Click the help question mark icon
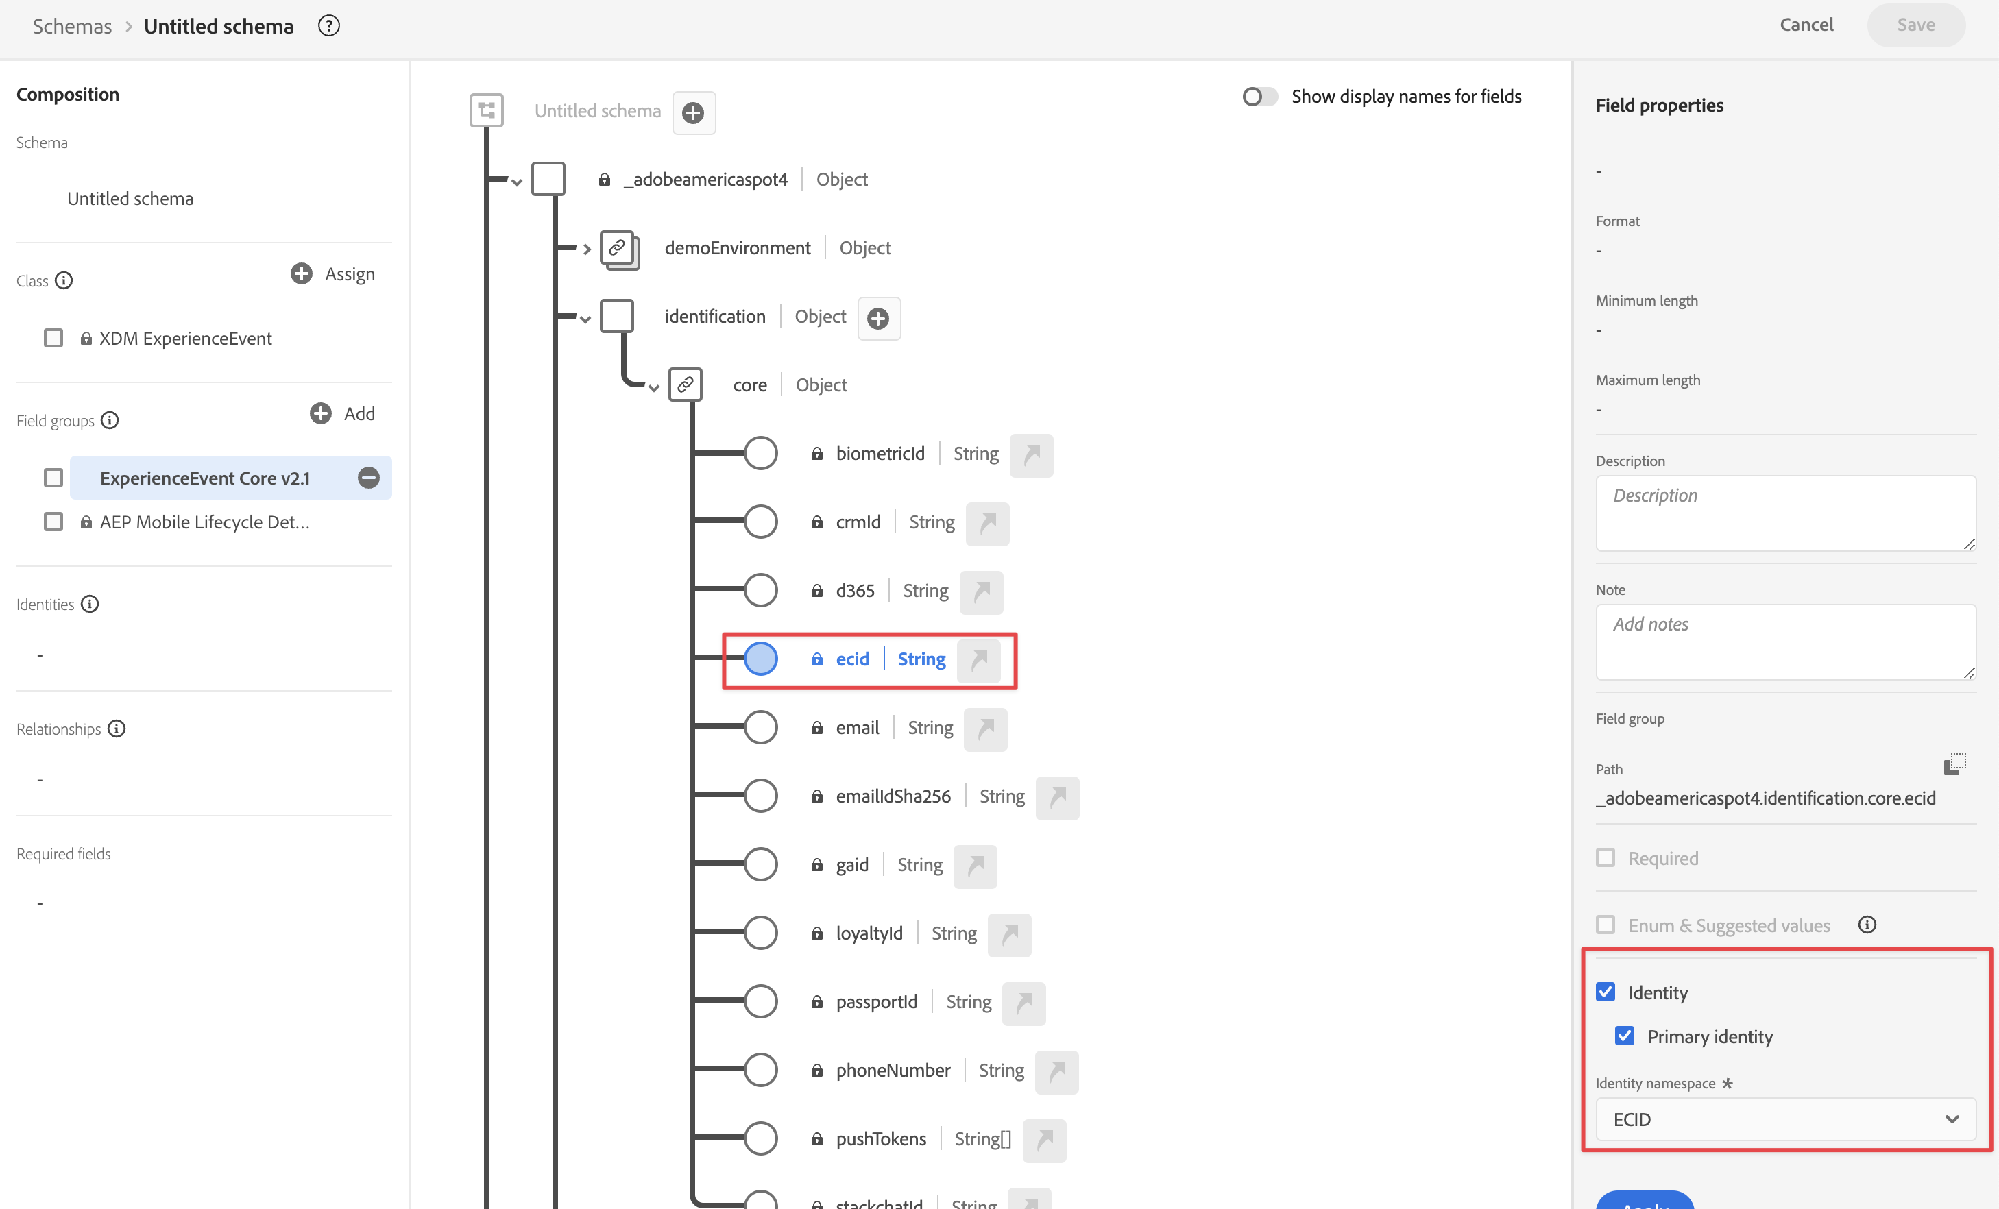The image size is (1999, 1209). coord(328,26)
